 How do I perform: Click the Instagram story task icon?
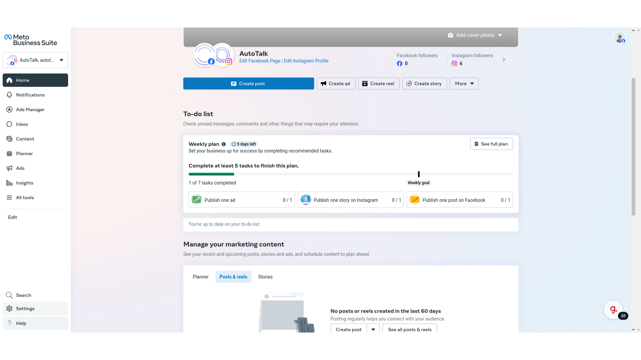[305, 199]
